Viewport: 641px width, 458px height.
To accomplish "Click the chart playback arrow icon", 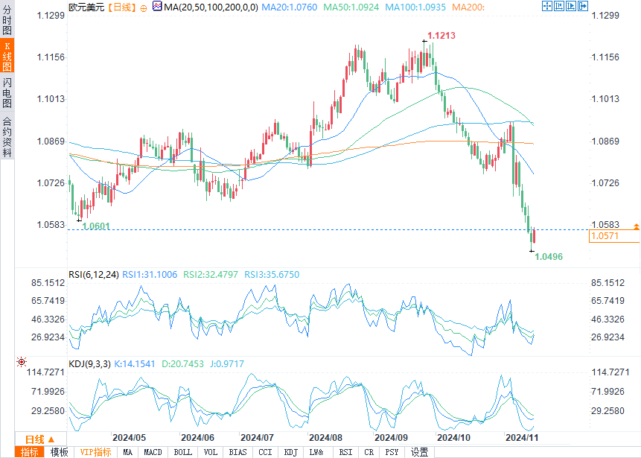I will [x=571, y=6].
